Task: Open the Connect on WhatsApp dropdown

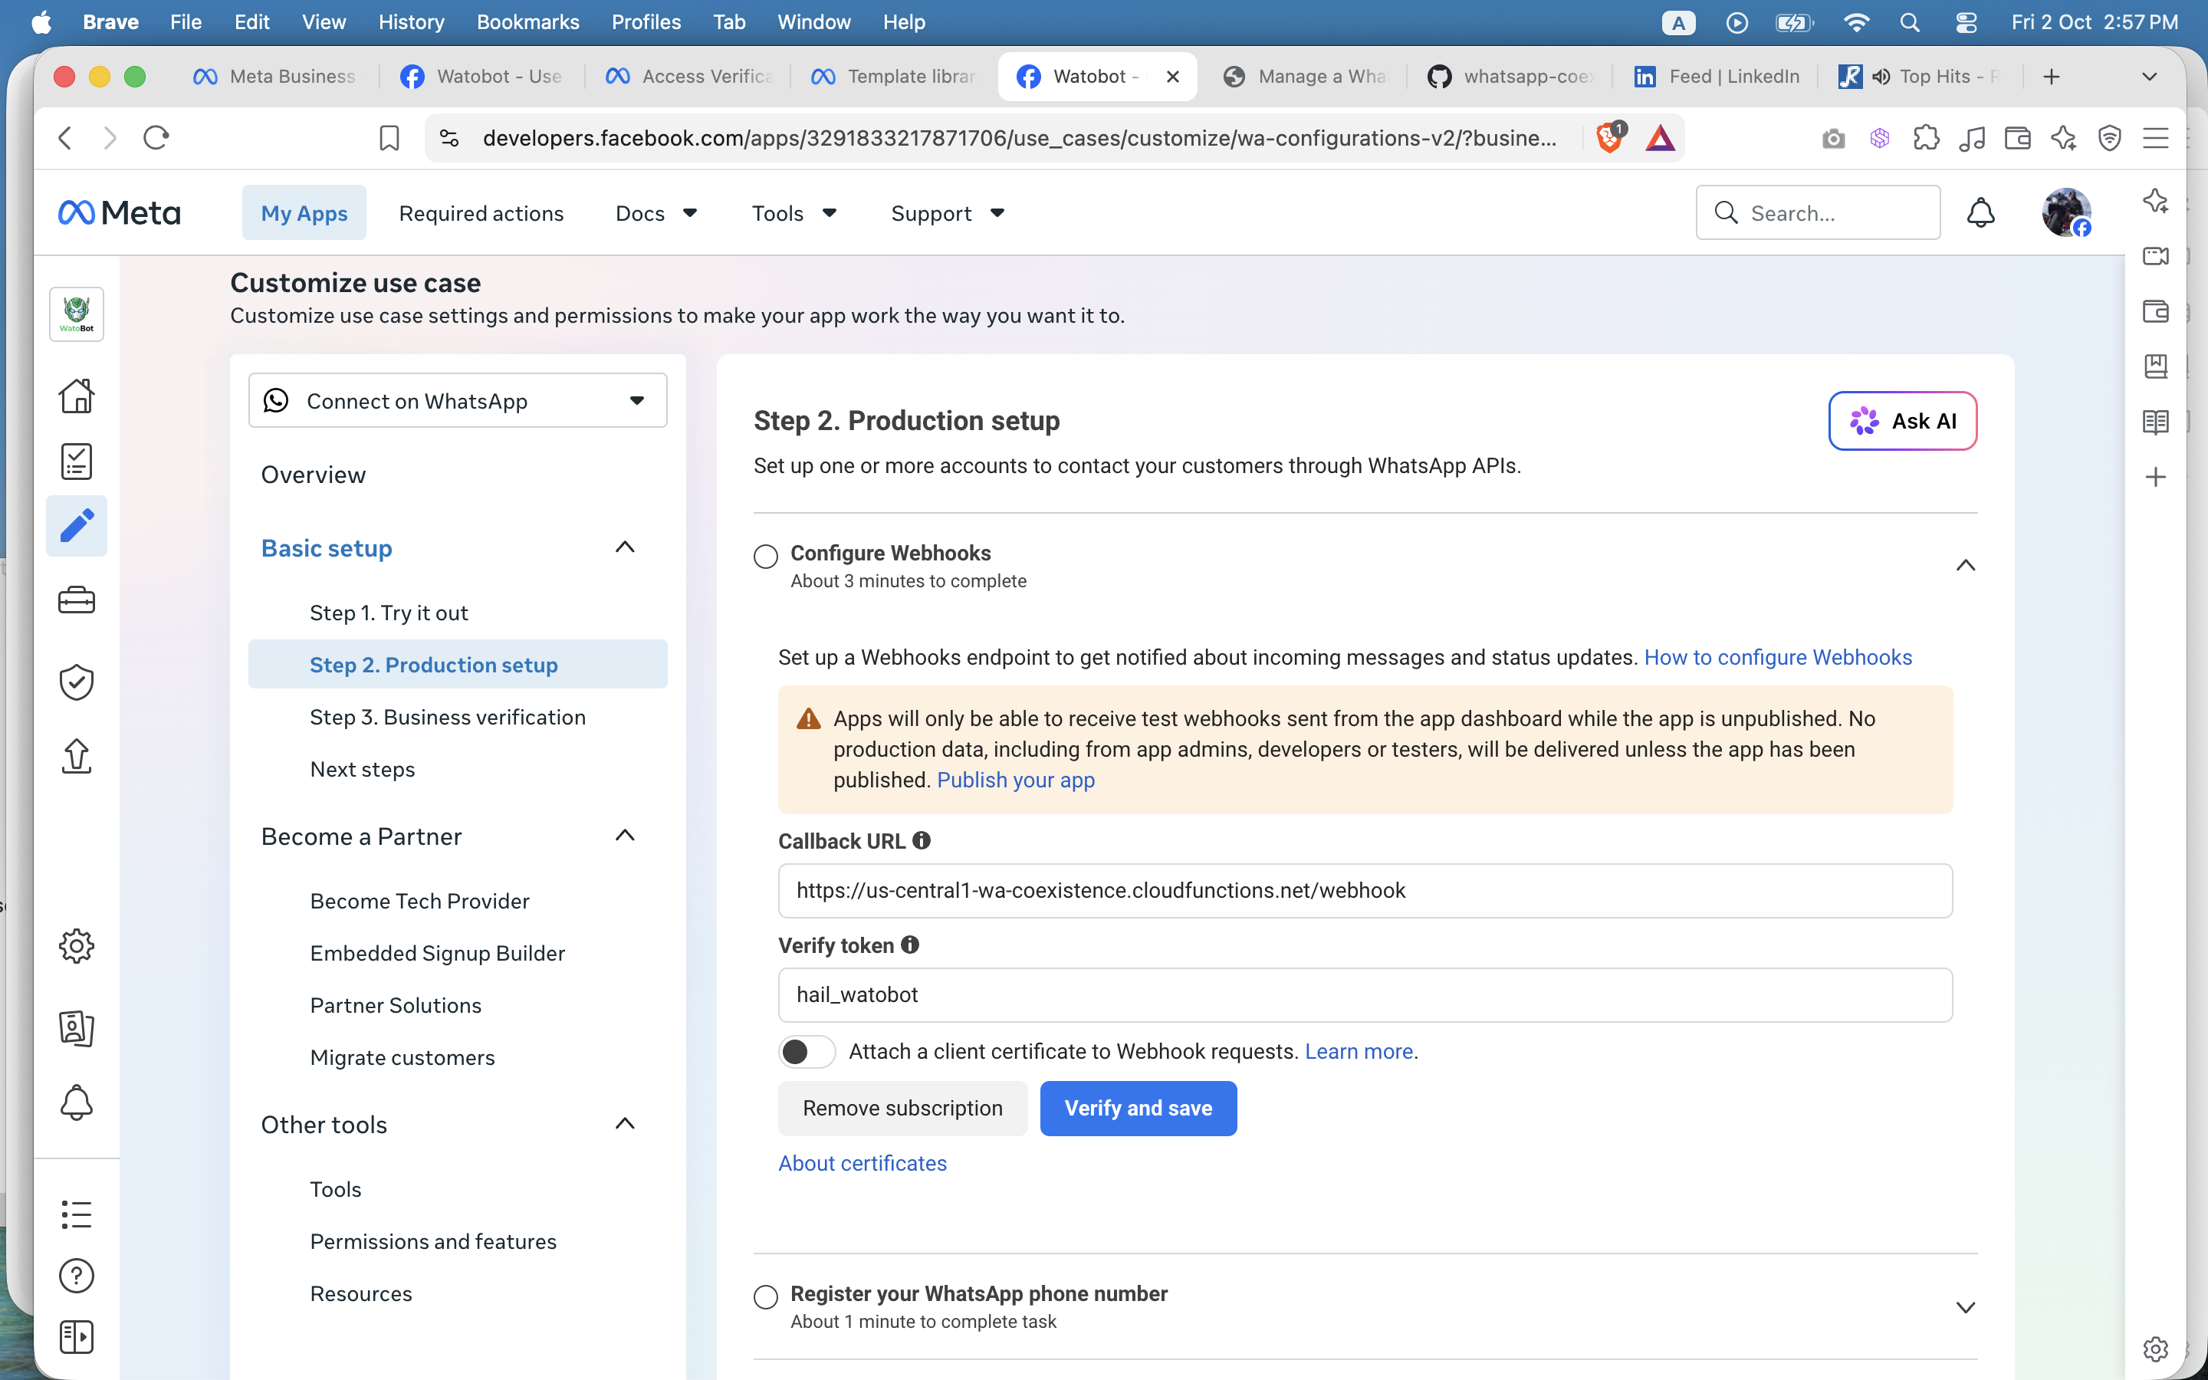Action: coord(457,399)
